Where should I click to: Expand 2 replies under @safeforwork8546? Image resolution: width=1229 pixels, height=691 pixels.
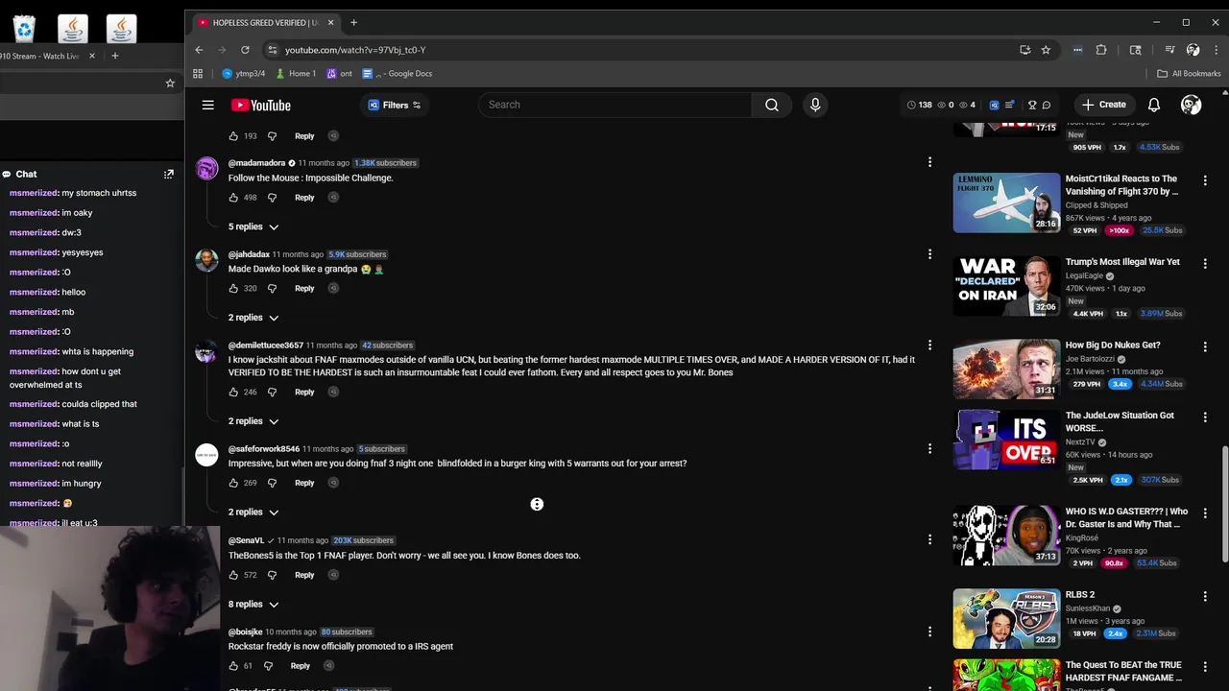(x=253, y=512)
